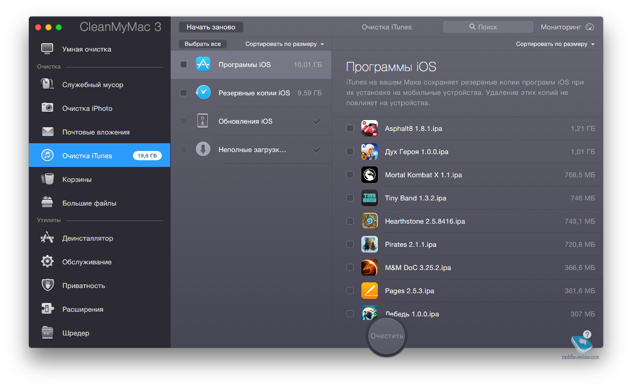The width and height of the screenshot is (632, 389).
Task: Open Умная очистка section
Action: coord(99,49)
